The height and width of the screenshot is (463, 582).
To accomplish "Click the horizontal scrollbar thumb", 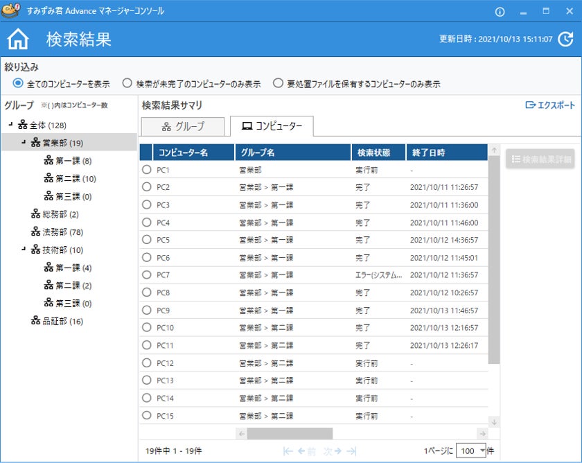I will [290, 434].
